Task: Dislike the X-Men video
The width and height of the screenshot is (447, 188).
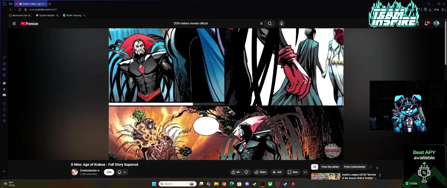Action: (246, 172)
